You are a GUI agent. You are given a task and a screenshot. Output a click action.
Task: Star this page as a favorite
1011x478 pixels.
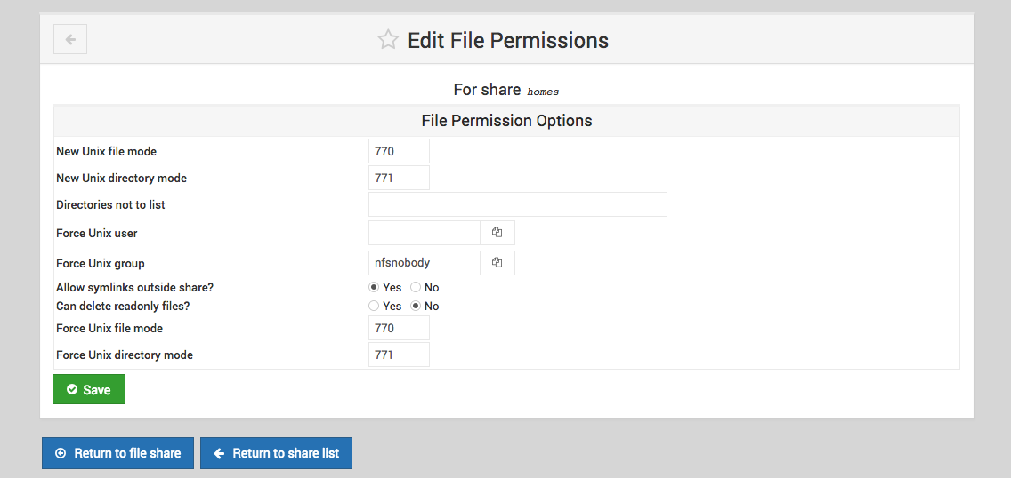coord(387,40)
